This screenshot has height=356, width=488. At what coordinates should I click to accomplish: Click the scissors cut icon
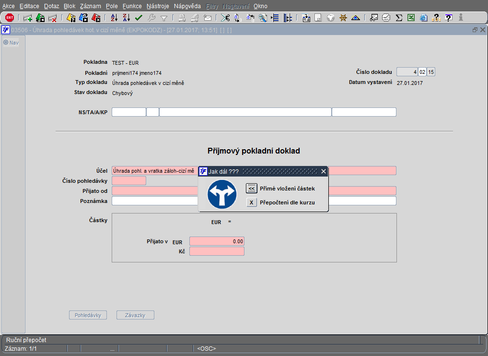pos(225,18)
